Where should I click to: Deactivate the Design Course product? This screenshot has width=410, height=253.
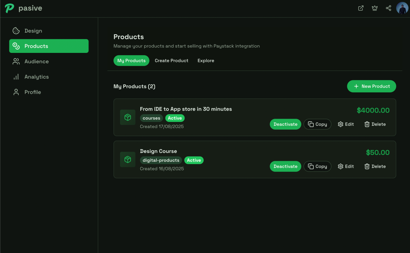pyautogui.click(x=285, y=166)
